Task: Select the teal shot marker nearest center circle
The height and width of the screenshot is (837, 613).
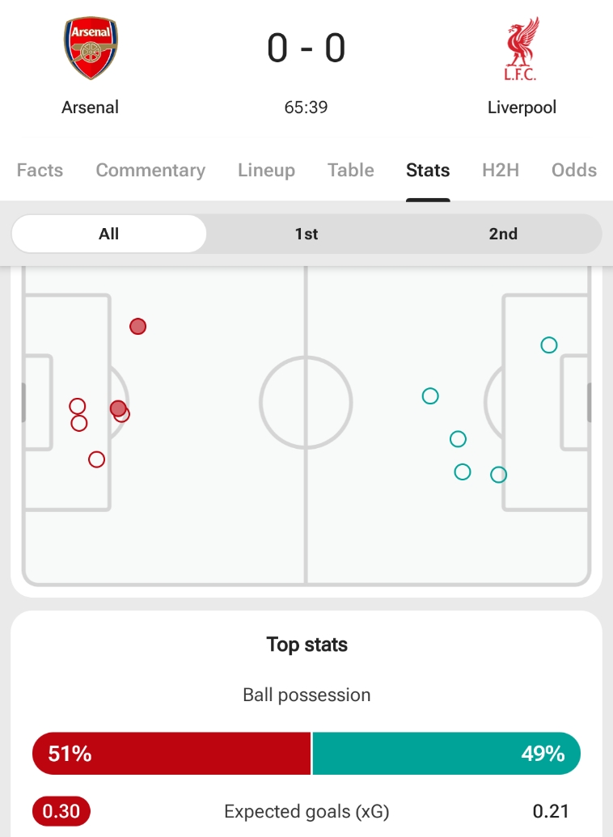Action: pyautogui.click(x=430, y=396)
